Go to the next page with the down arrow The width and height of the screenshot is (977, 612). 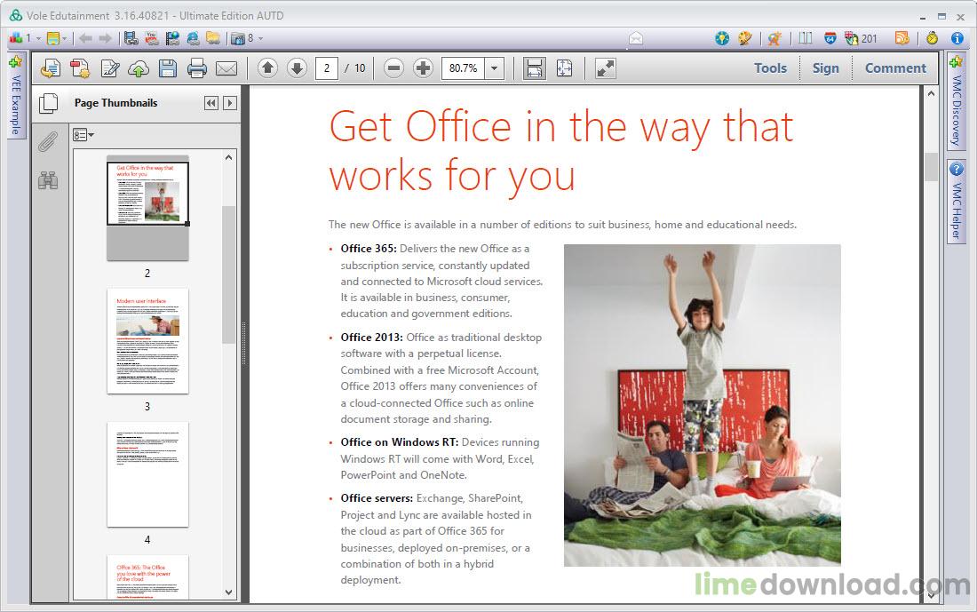coord(298,68)
